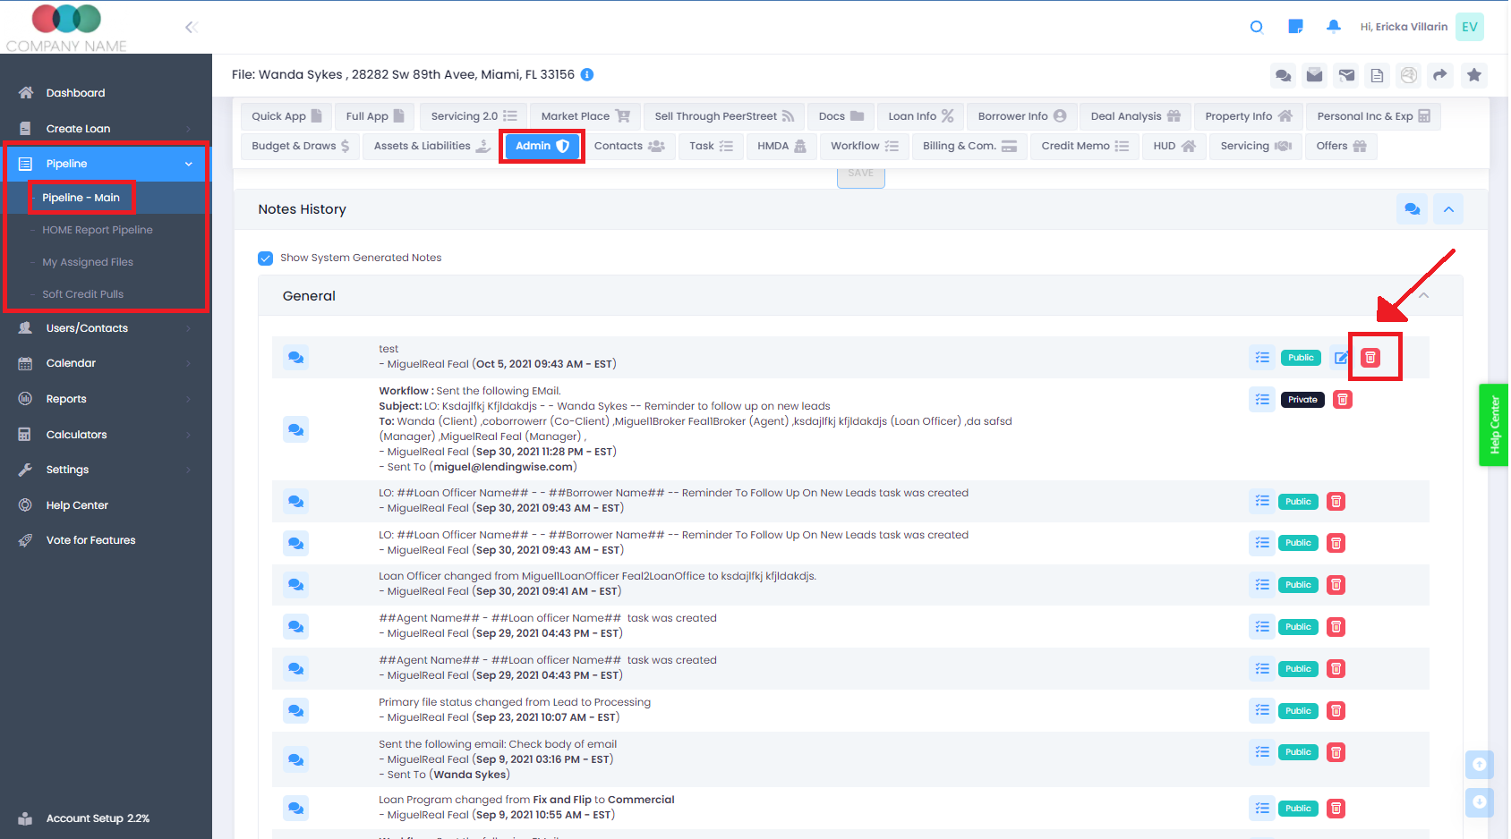Uncheck Show System Generated Notes
This screenshot has height=839, width=1511.
[266, 258]
